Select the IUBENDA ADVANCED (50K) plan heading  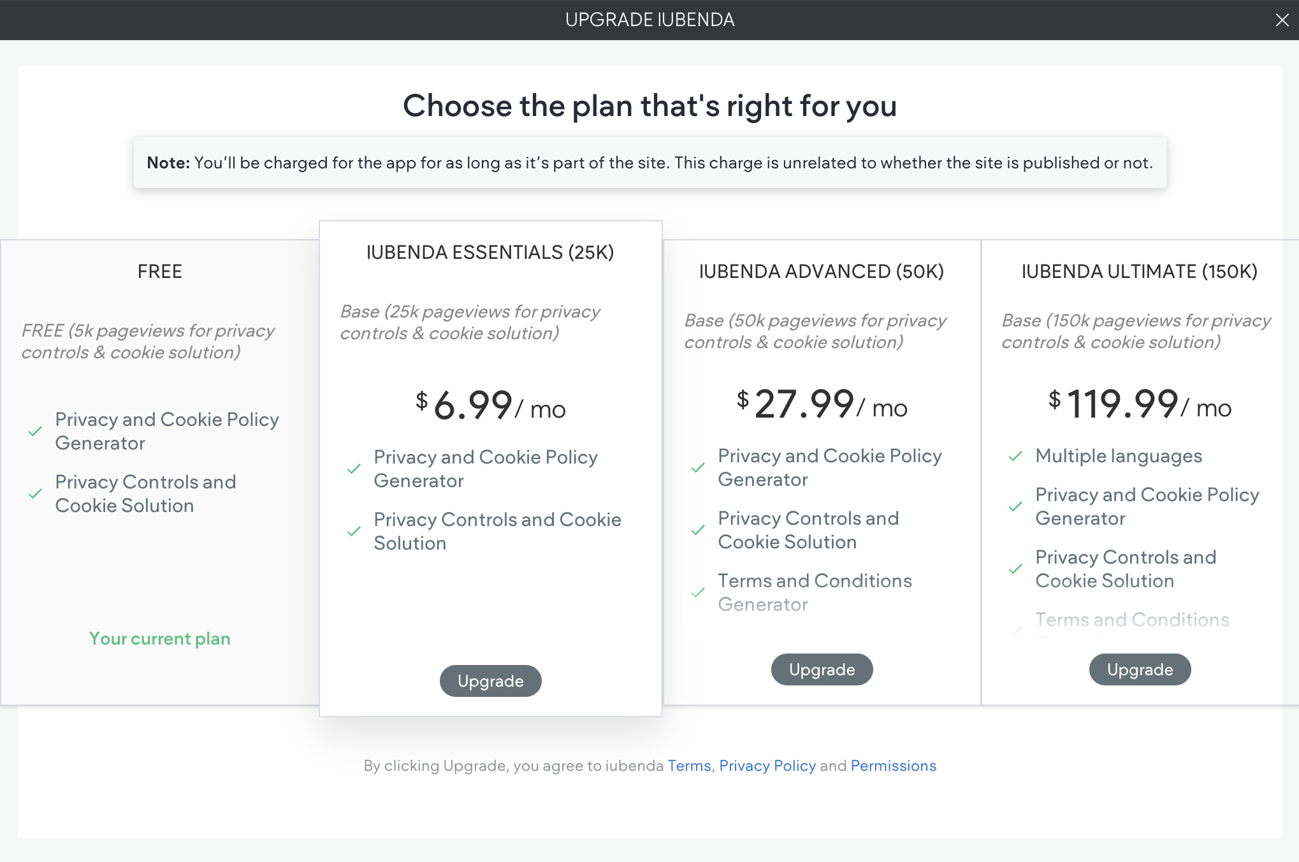(822, 272)
